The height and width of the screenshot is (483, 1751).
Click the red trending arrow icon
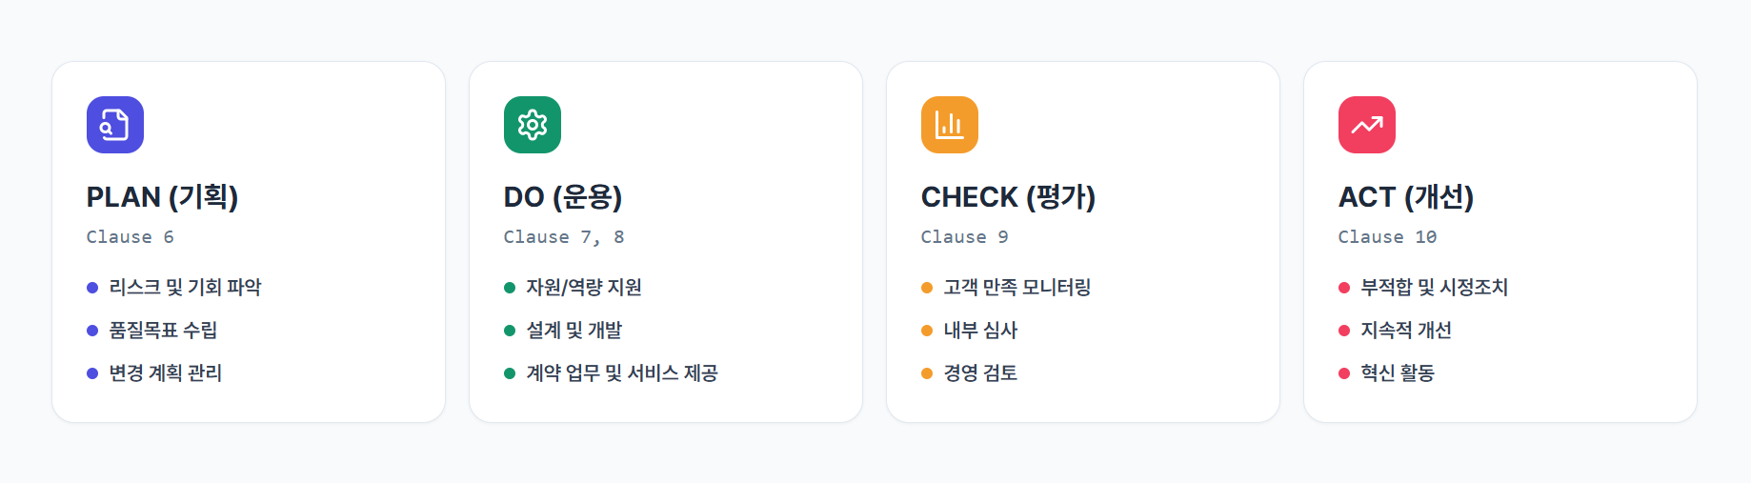click(x=1367, y=125)
